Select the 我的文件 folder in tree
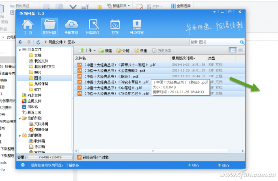The image size is (278, 181). [x=39, y=61]
